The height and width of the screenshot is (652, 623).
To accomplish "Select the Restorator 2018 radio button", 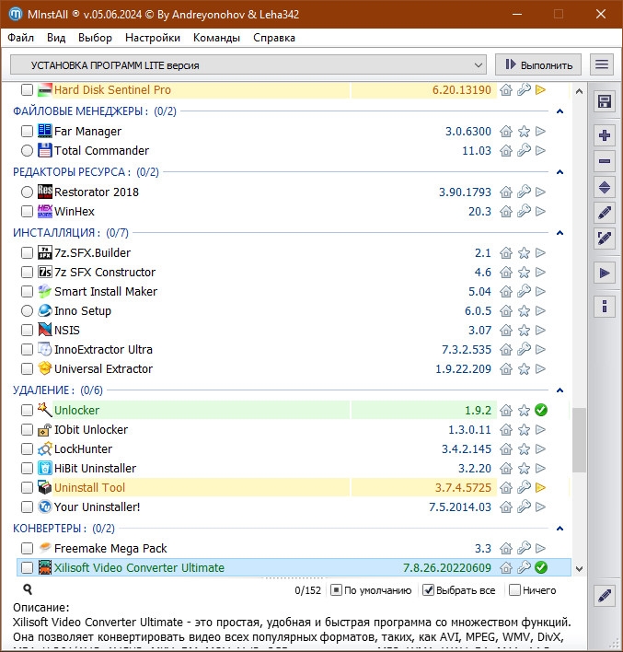I will [27, 192].
